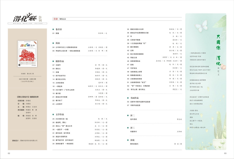Select the 封二 section heading

pyautogui.click(x=133, y=116)
